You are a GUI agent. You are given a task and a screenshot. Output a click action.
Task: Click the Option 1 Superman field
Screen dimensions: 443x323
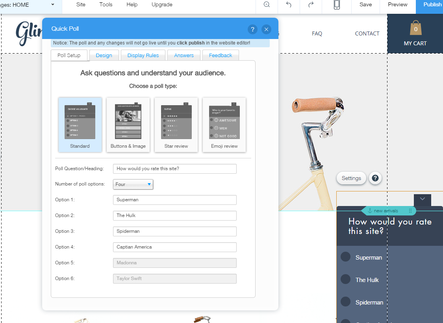point(174,200)
